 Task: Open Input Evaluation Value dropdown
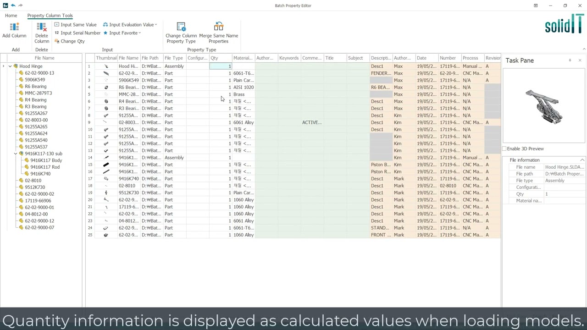(x=130, y=25)
